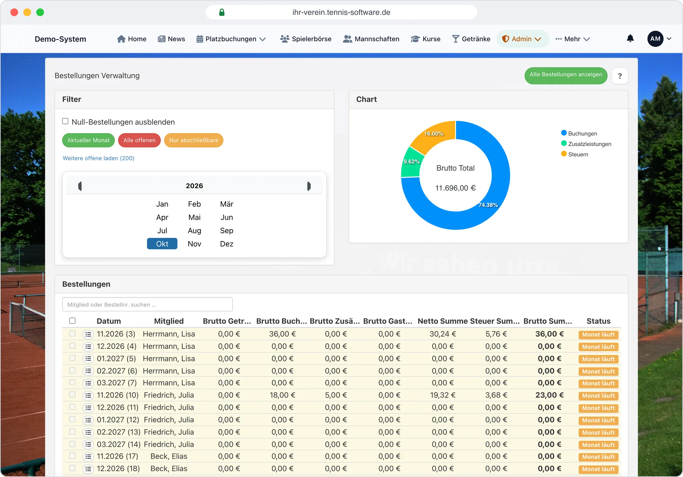Open details list icon for 12.2026 (4) row

(x=88, y=346)
